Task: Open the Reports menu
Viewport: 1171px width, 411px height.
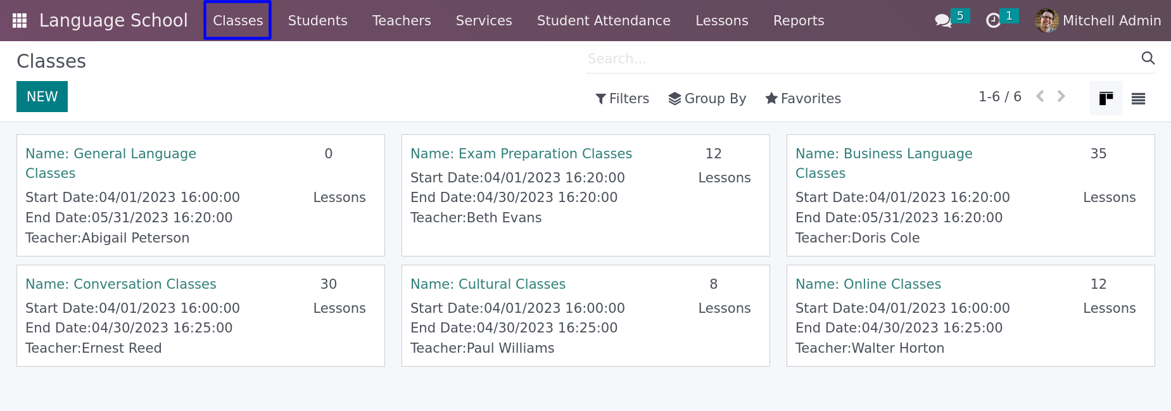Action: [x=798, y=20]
